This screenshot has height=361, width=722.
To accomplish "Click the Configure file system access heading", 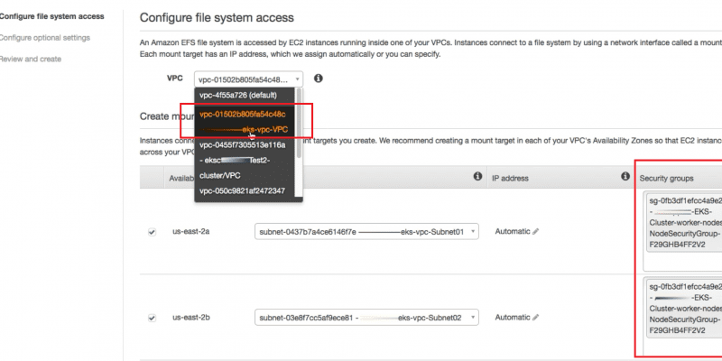I will click(x=217, y=18).
